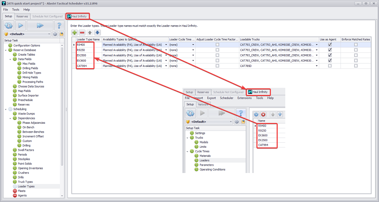
Task: Click the question mark button in the inset screenshot
Action: (241, 113)
